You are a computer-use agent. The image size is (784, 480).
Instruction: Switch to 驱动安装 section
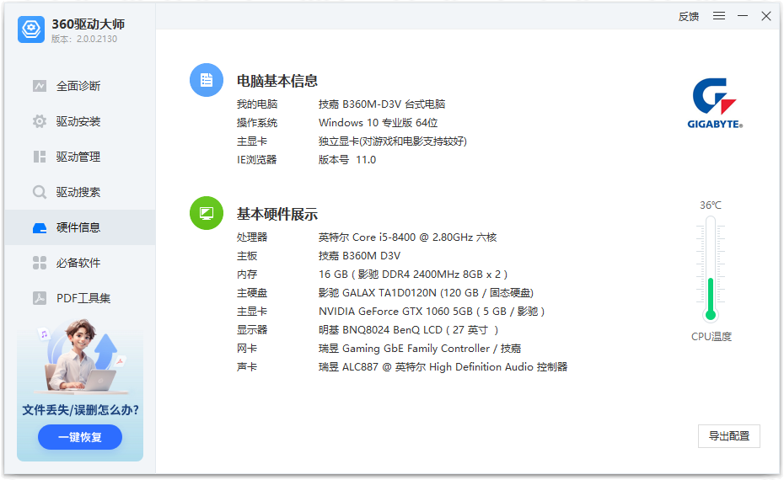[x=80, y=121]
